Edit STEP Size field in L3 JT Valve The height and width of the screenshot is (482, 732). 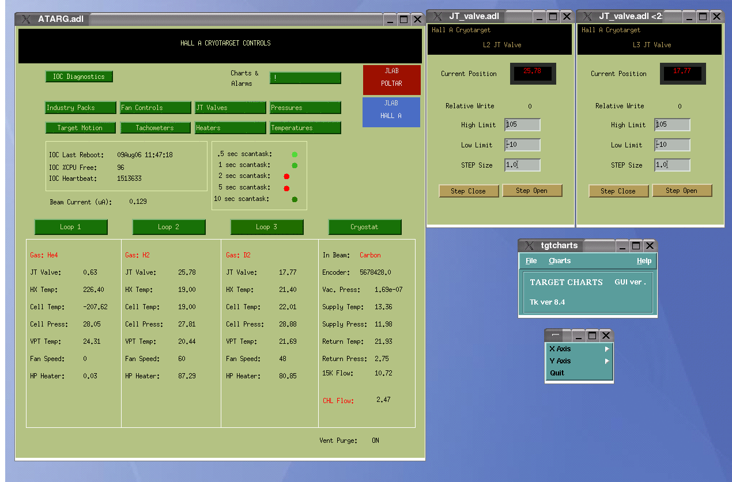[673, 165]
